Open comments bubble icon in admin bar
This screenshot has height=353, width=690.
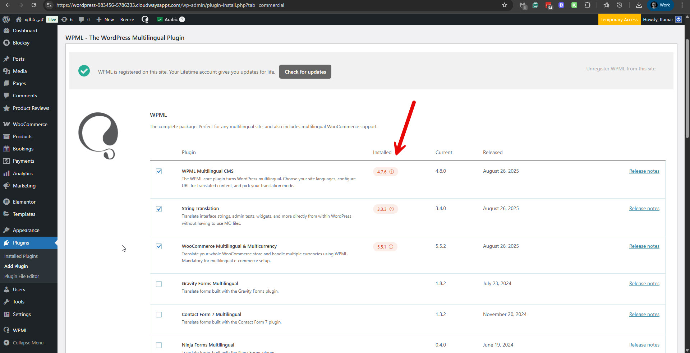[84, 19]
